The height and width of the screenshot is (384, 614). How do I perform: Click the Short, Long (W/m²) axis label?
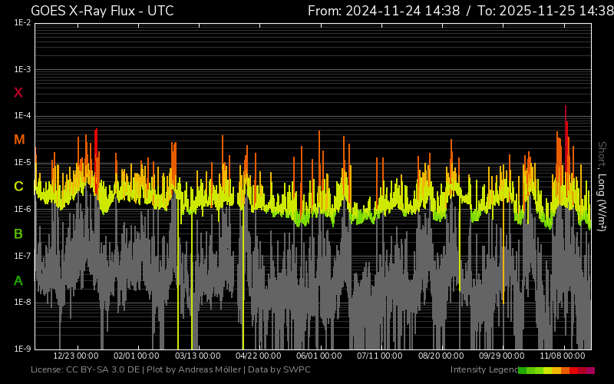pyautogui.click(x=602, y=187)
